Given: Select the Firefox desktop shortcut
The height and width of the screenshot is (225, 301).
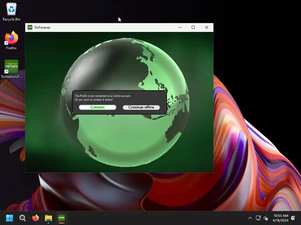Looking at the screenshot, I should click(11, 40).
